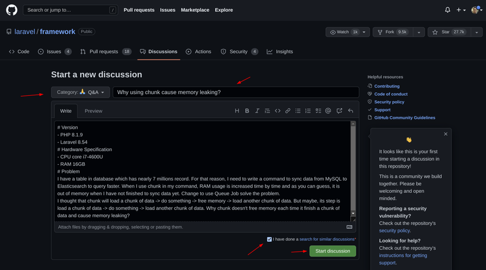Screen dimensions: 486x270
Task: Click the attach files drop area
Action: click(x=201, y=227)
